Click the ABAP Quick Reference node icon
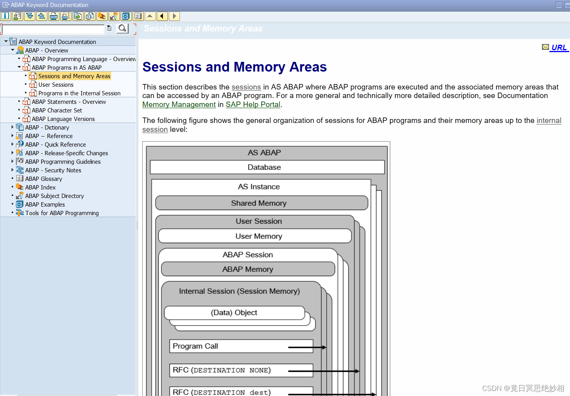 click(20, 144)
